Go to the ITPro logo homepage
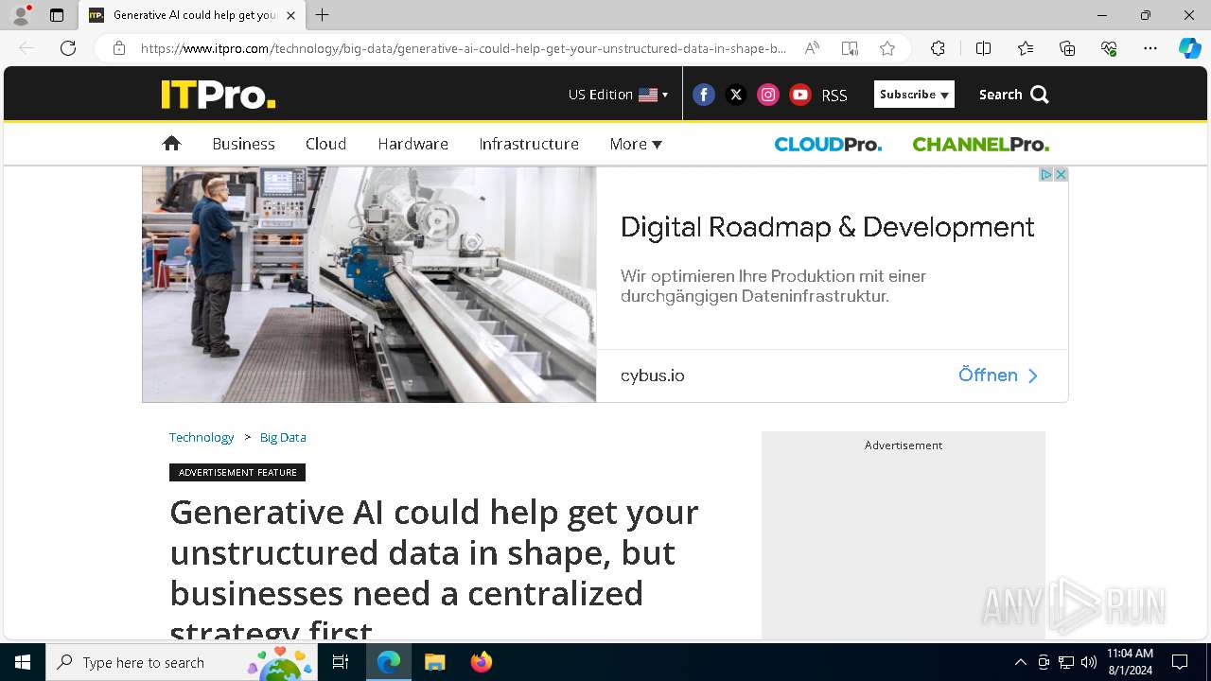This screenshot has width=1211, height=681. (x=219, y=95)
